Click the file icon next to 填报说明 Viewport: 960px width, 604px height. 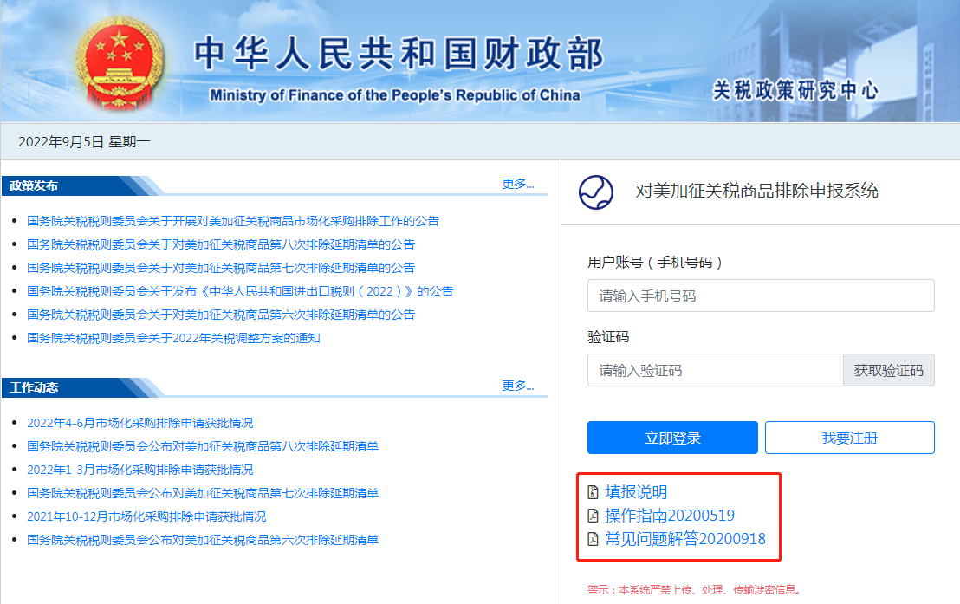[x=593, y=492]
